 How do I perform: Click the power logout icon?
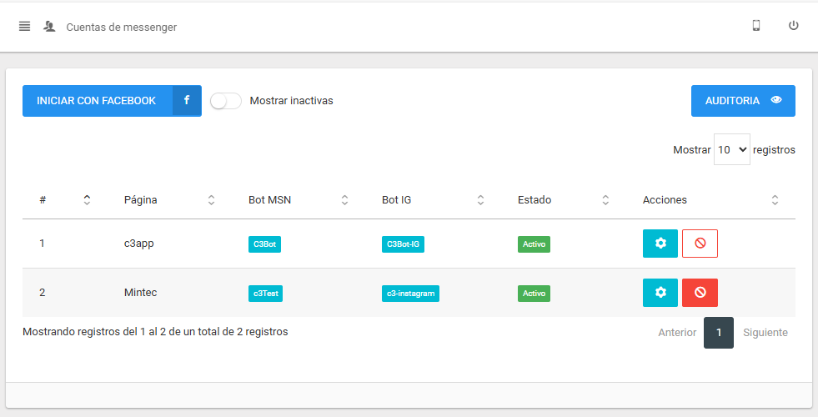tap(794, 26)
